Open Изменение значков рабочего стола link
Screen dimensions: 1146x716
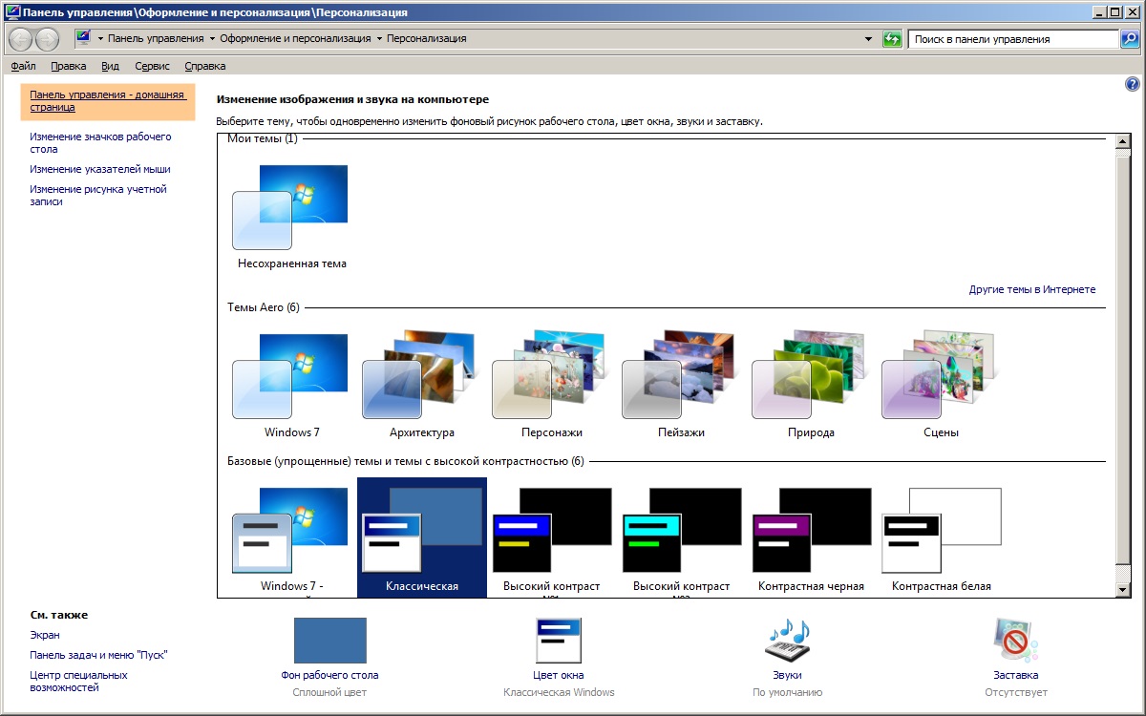point(100,143)
